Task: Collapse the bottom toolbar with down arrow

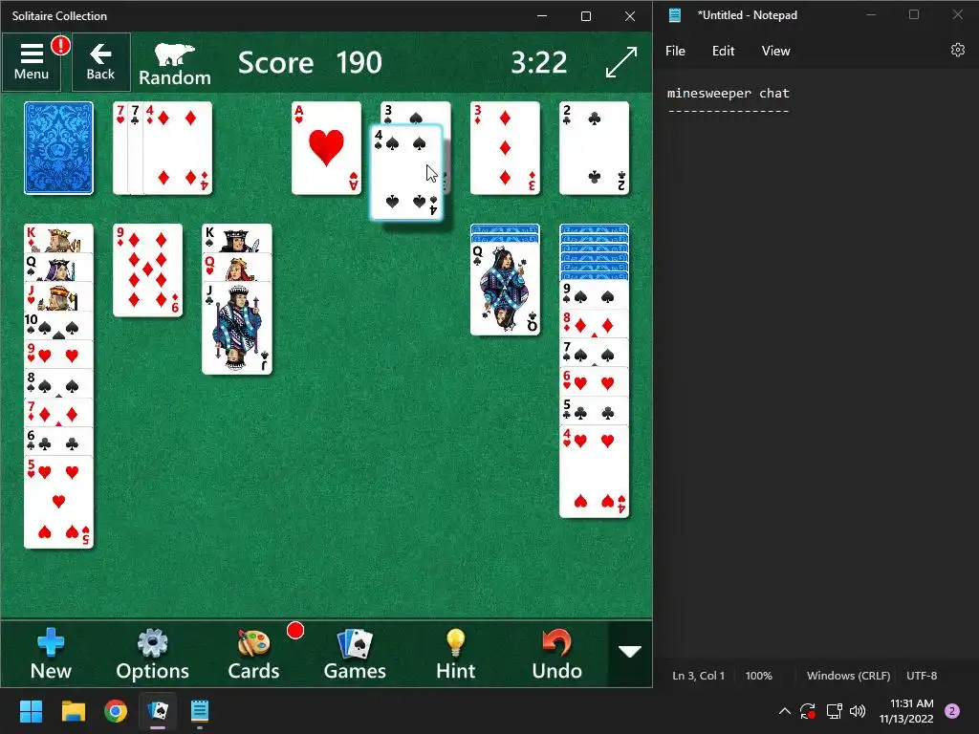Action: [629, 652]
